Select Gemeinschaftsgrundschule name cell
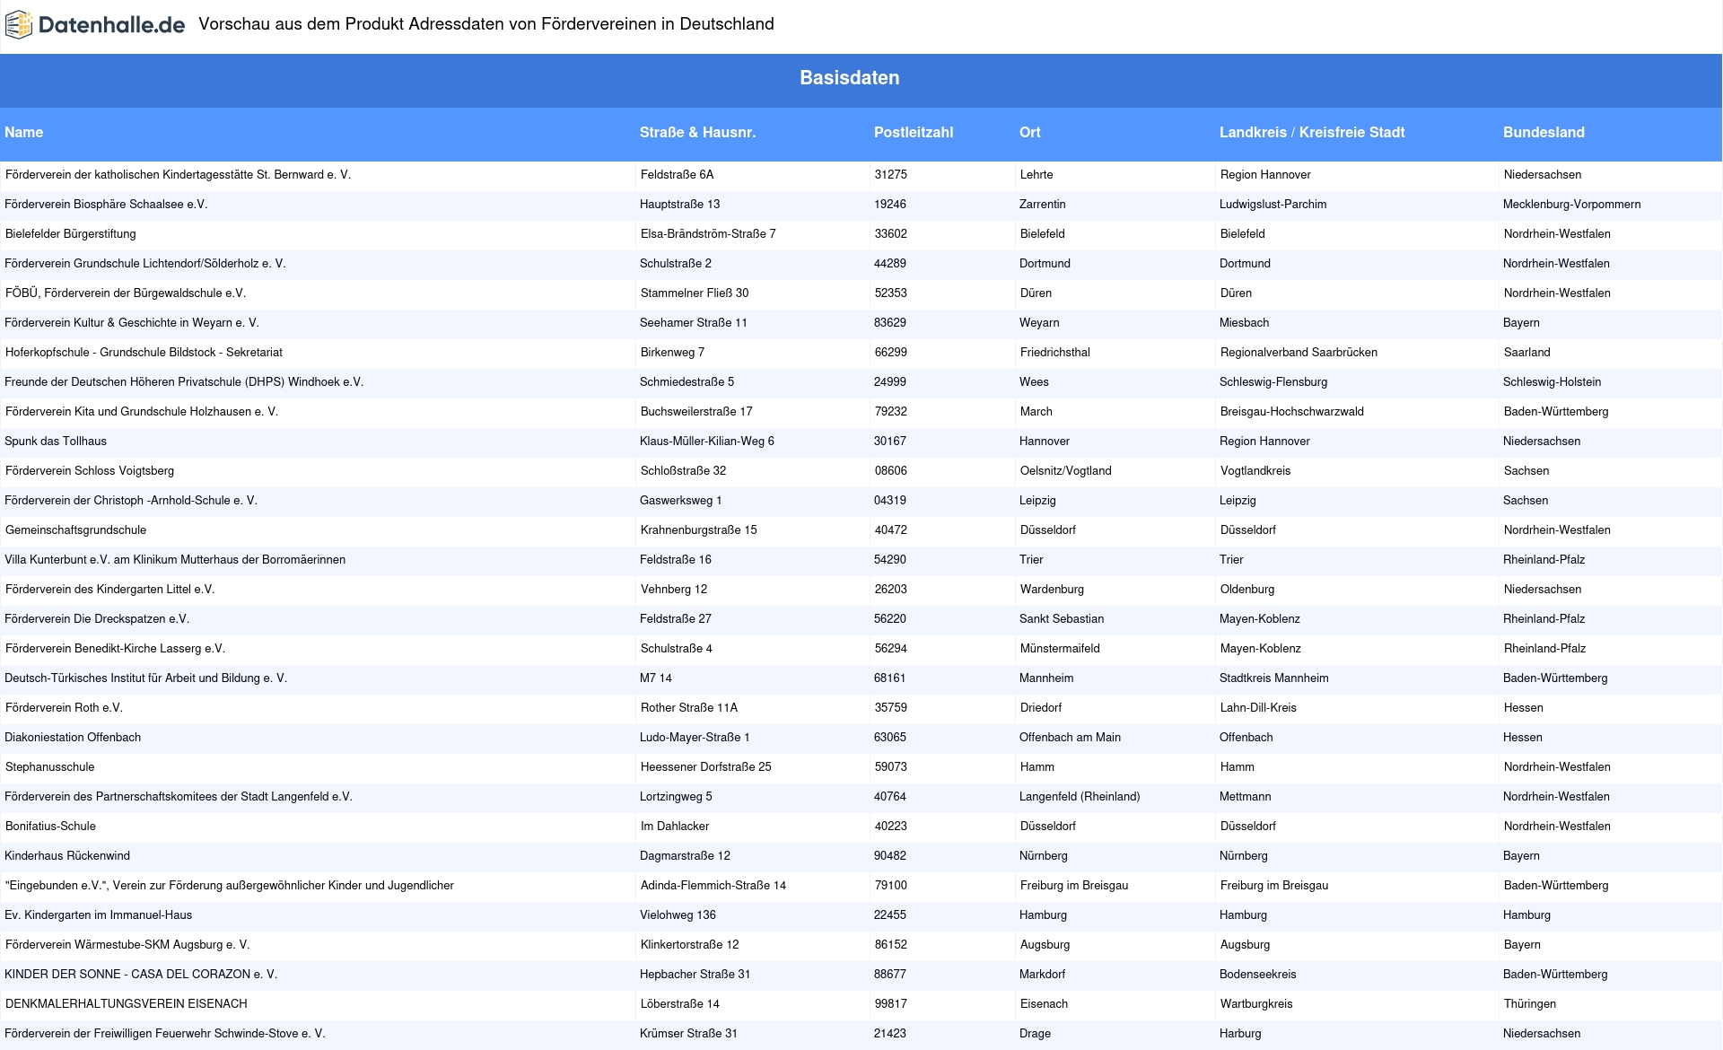1723x1050 pixels. 75,530
